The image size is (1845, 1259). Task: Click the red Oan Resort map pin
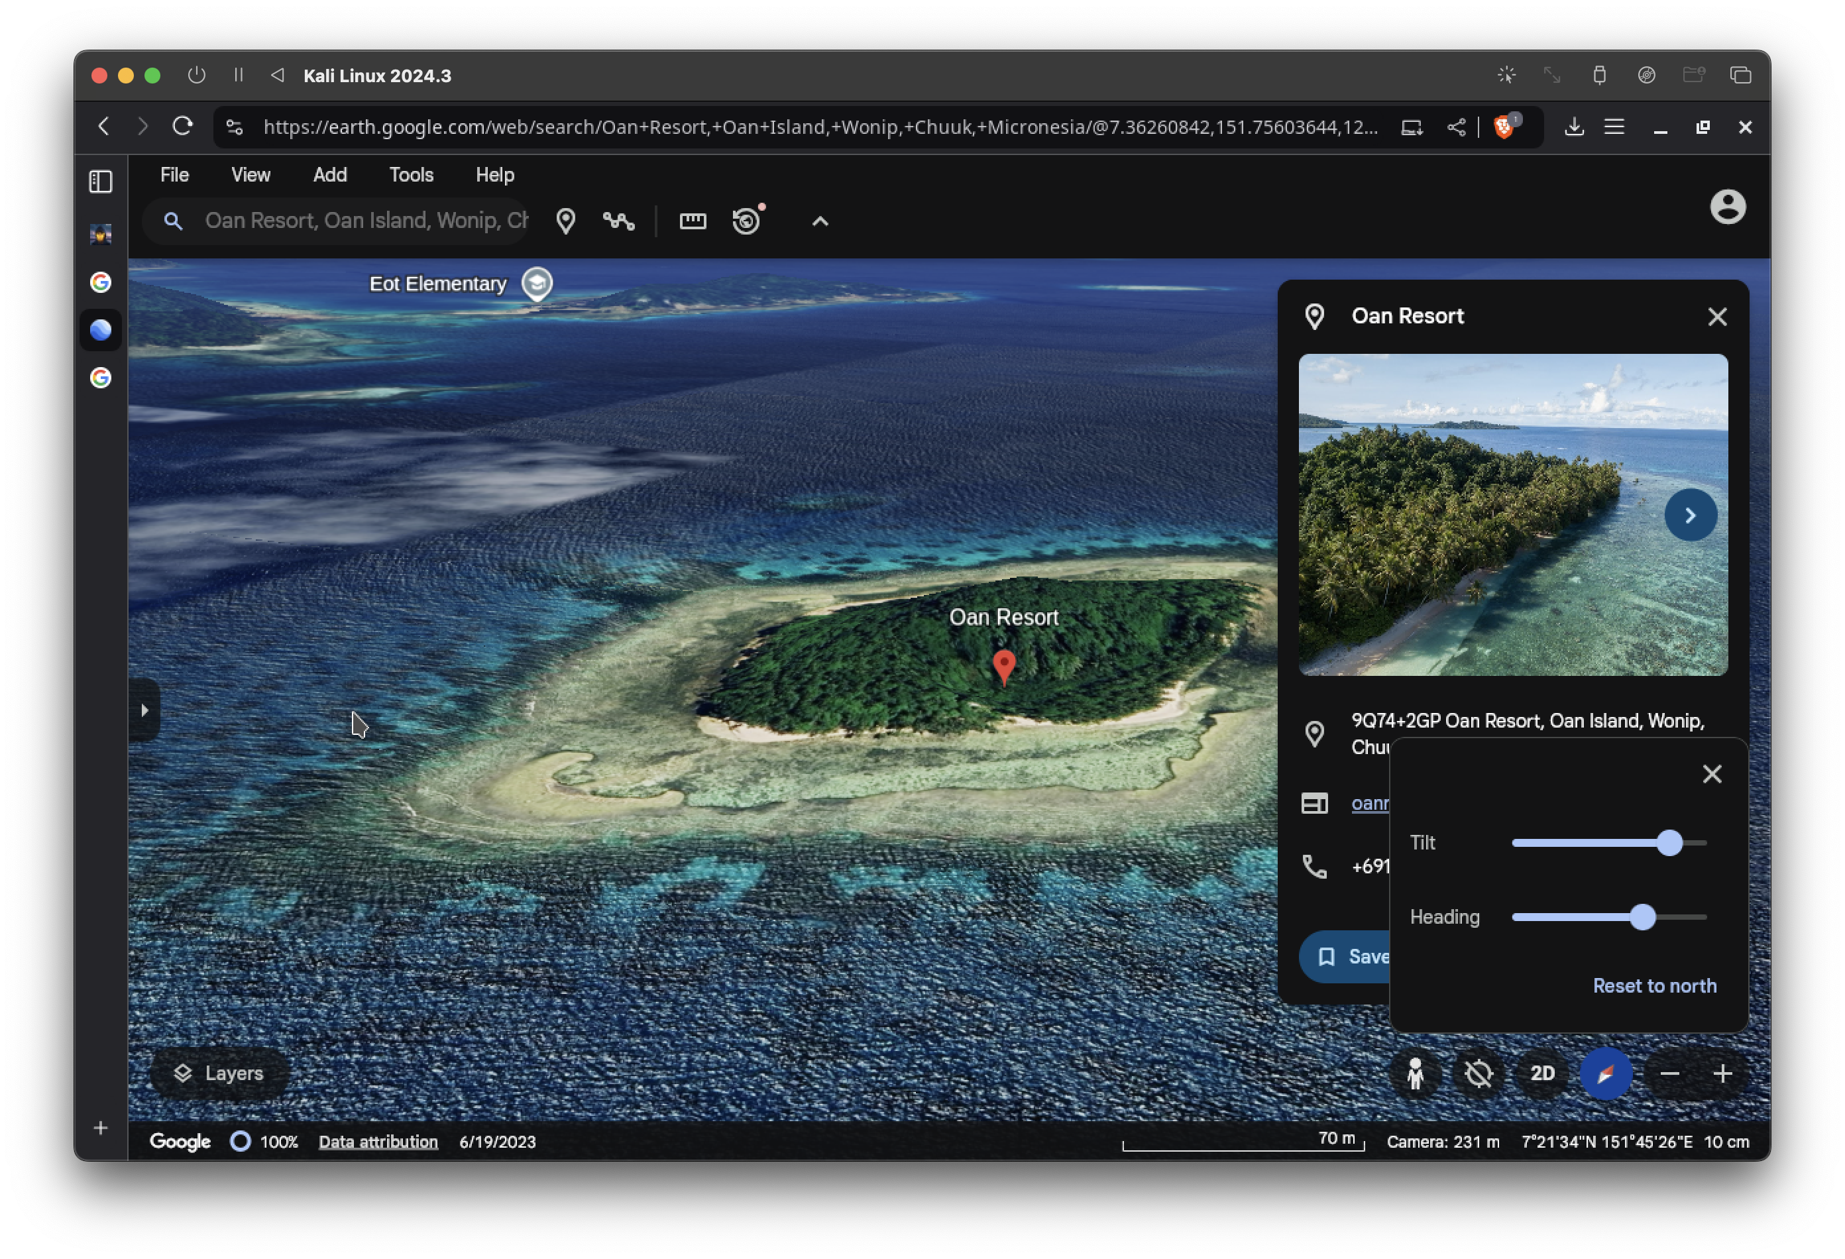click(x=1004, y=667)
